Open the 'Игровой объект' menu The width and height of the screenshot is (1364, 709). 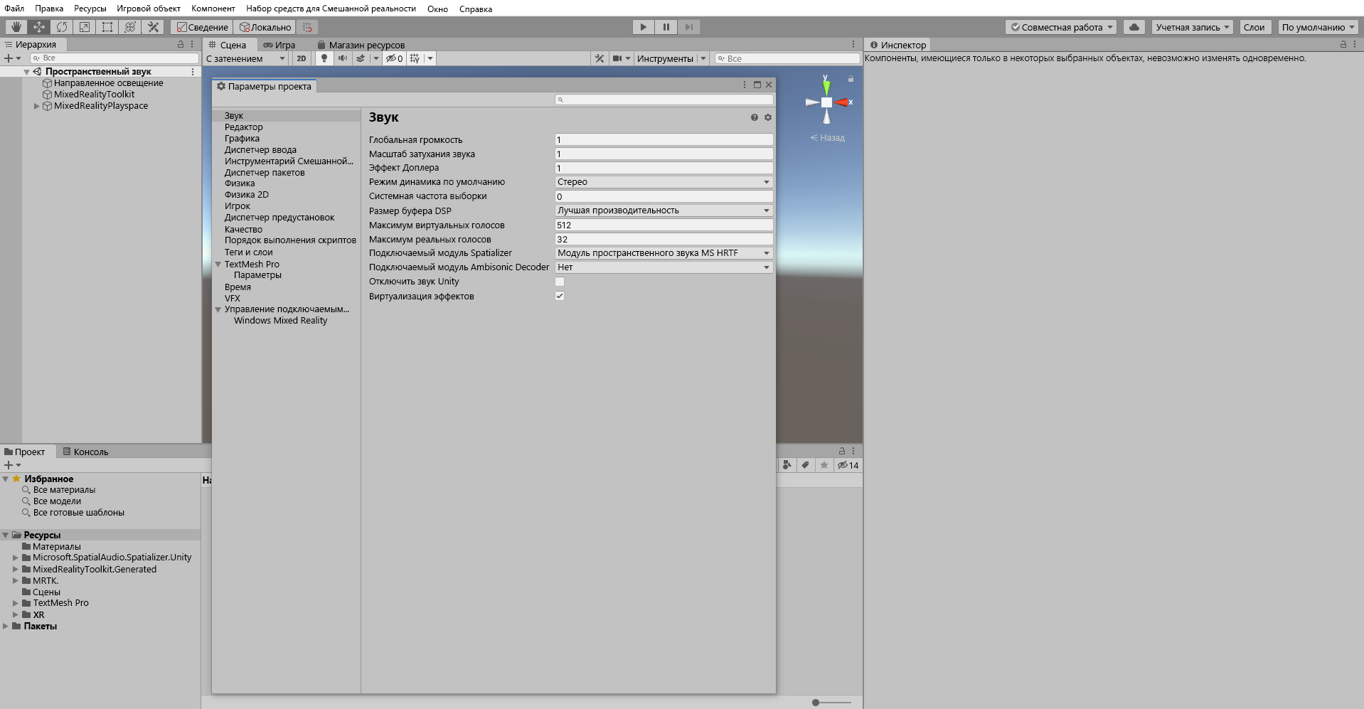coord(149,9)
